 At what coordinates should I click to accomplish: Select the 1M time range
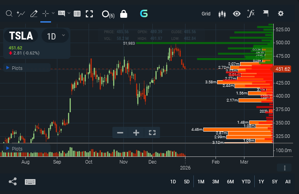point(201,182)
